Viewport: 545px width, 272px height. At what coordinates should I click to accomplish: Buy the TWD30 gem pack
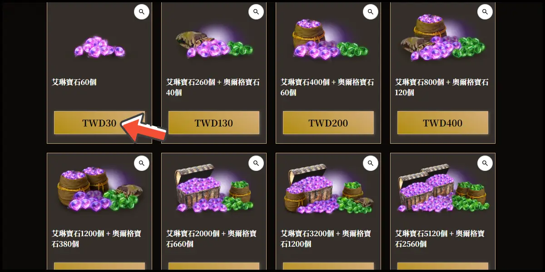click(99, 123)
